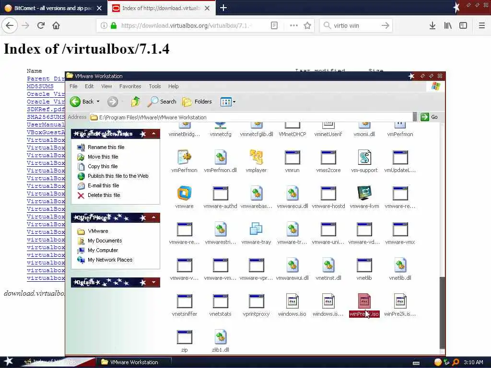Click the Explorer vertical scrollbar thumb

click(442, 312)
